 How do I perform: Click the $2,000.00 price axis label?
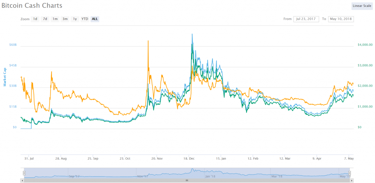point(365,86)
